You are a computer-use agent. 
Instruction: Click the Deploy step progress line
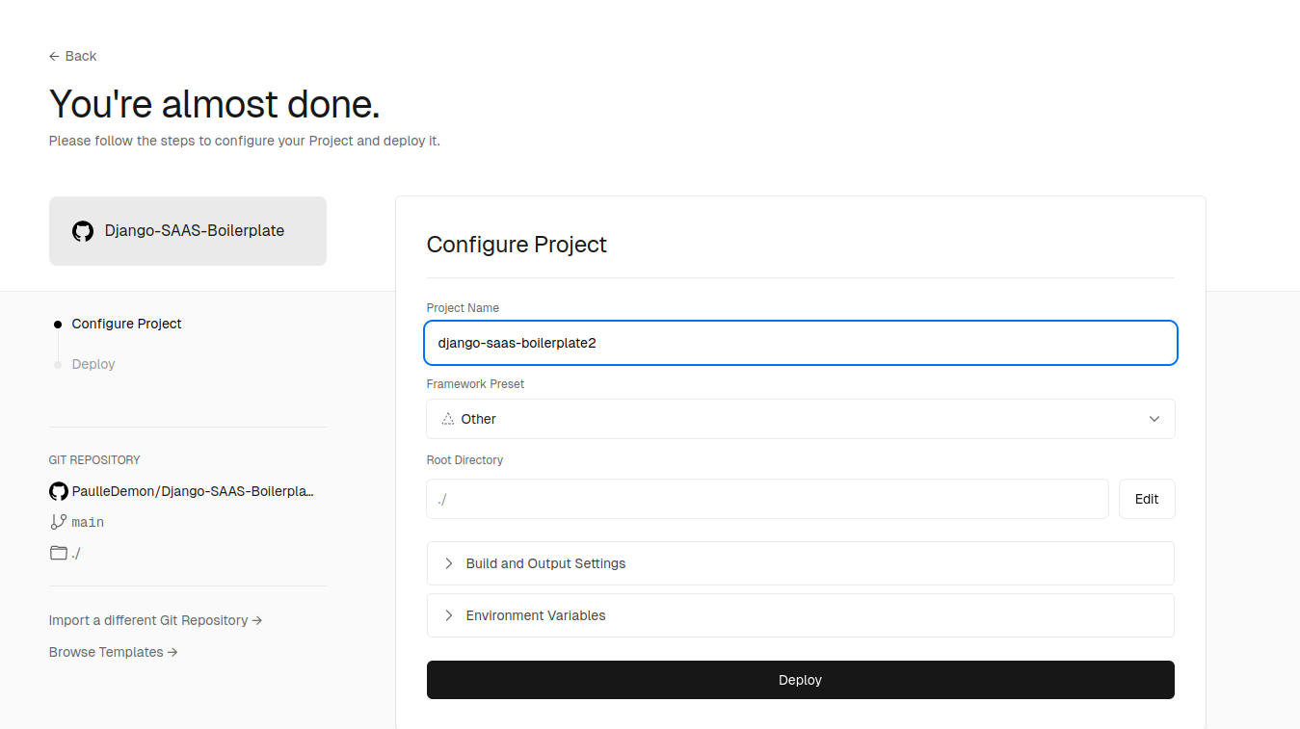58,344
